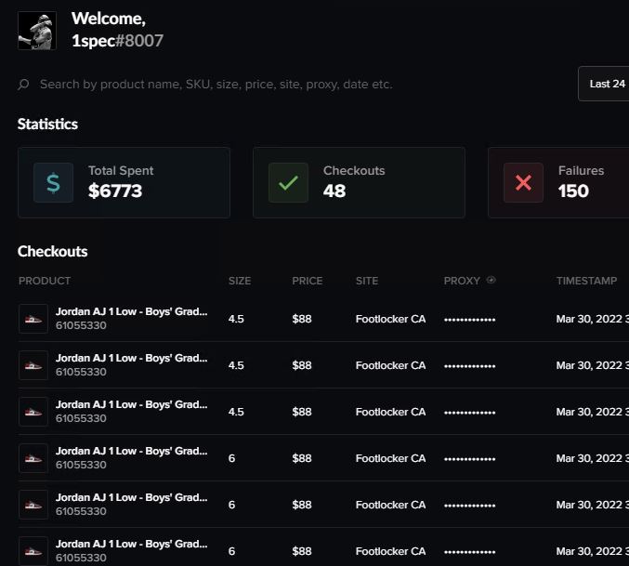Click the Checkouts section heading
The image size is (629, 566).
(x=53, y=252)
